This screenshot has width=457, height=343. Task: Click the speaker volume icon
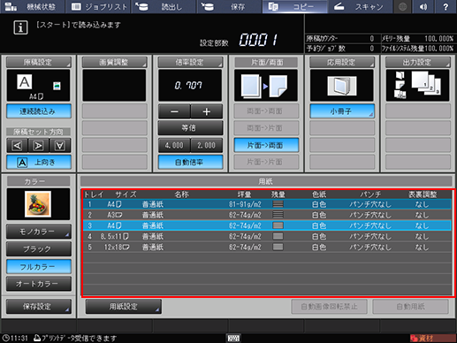coord(423,6)
